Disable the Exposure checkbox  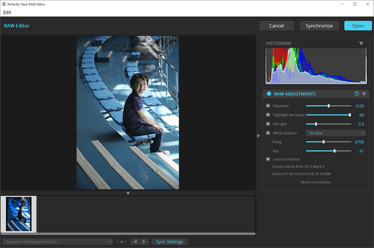(268, 106)
